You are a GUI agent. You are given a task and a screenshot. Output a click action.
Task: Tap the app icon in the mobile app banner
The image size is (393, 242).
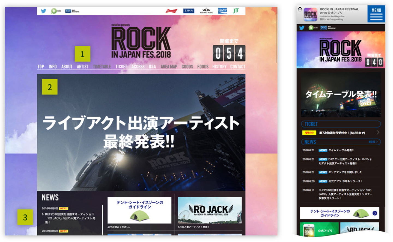(310, 14)
